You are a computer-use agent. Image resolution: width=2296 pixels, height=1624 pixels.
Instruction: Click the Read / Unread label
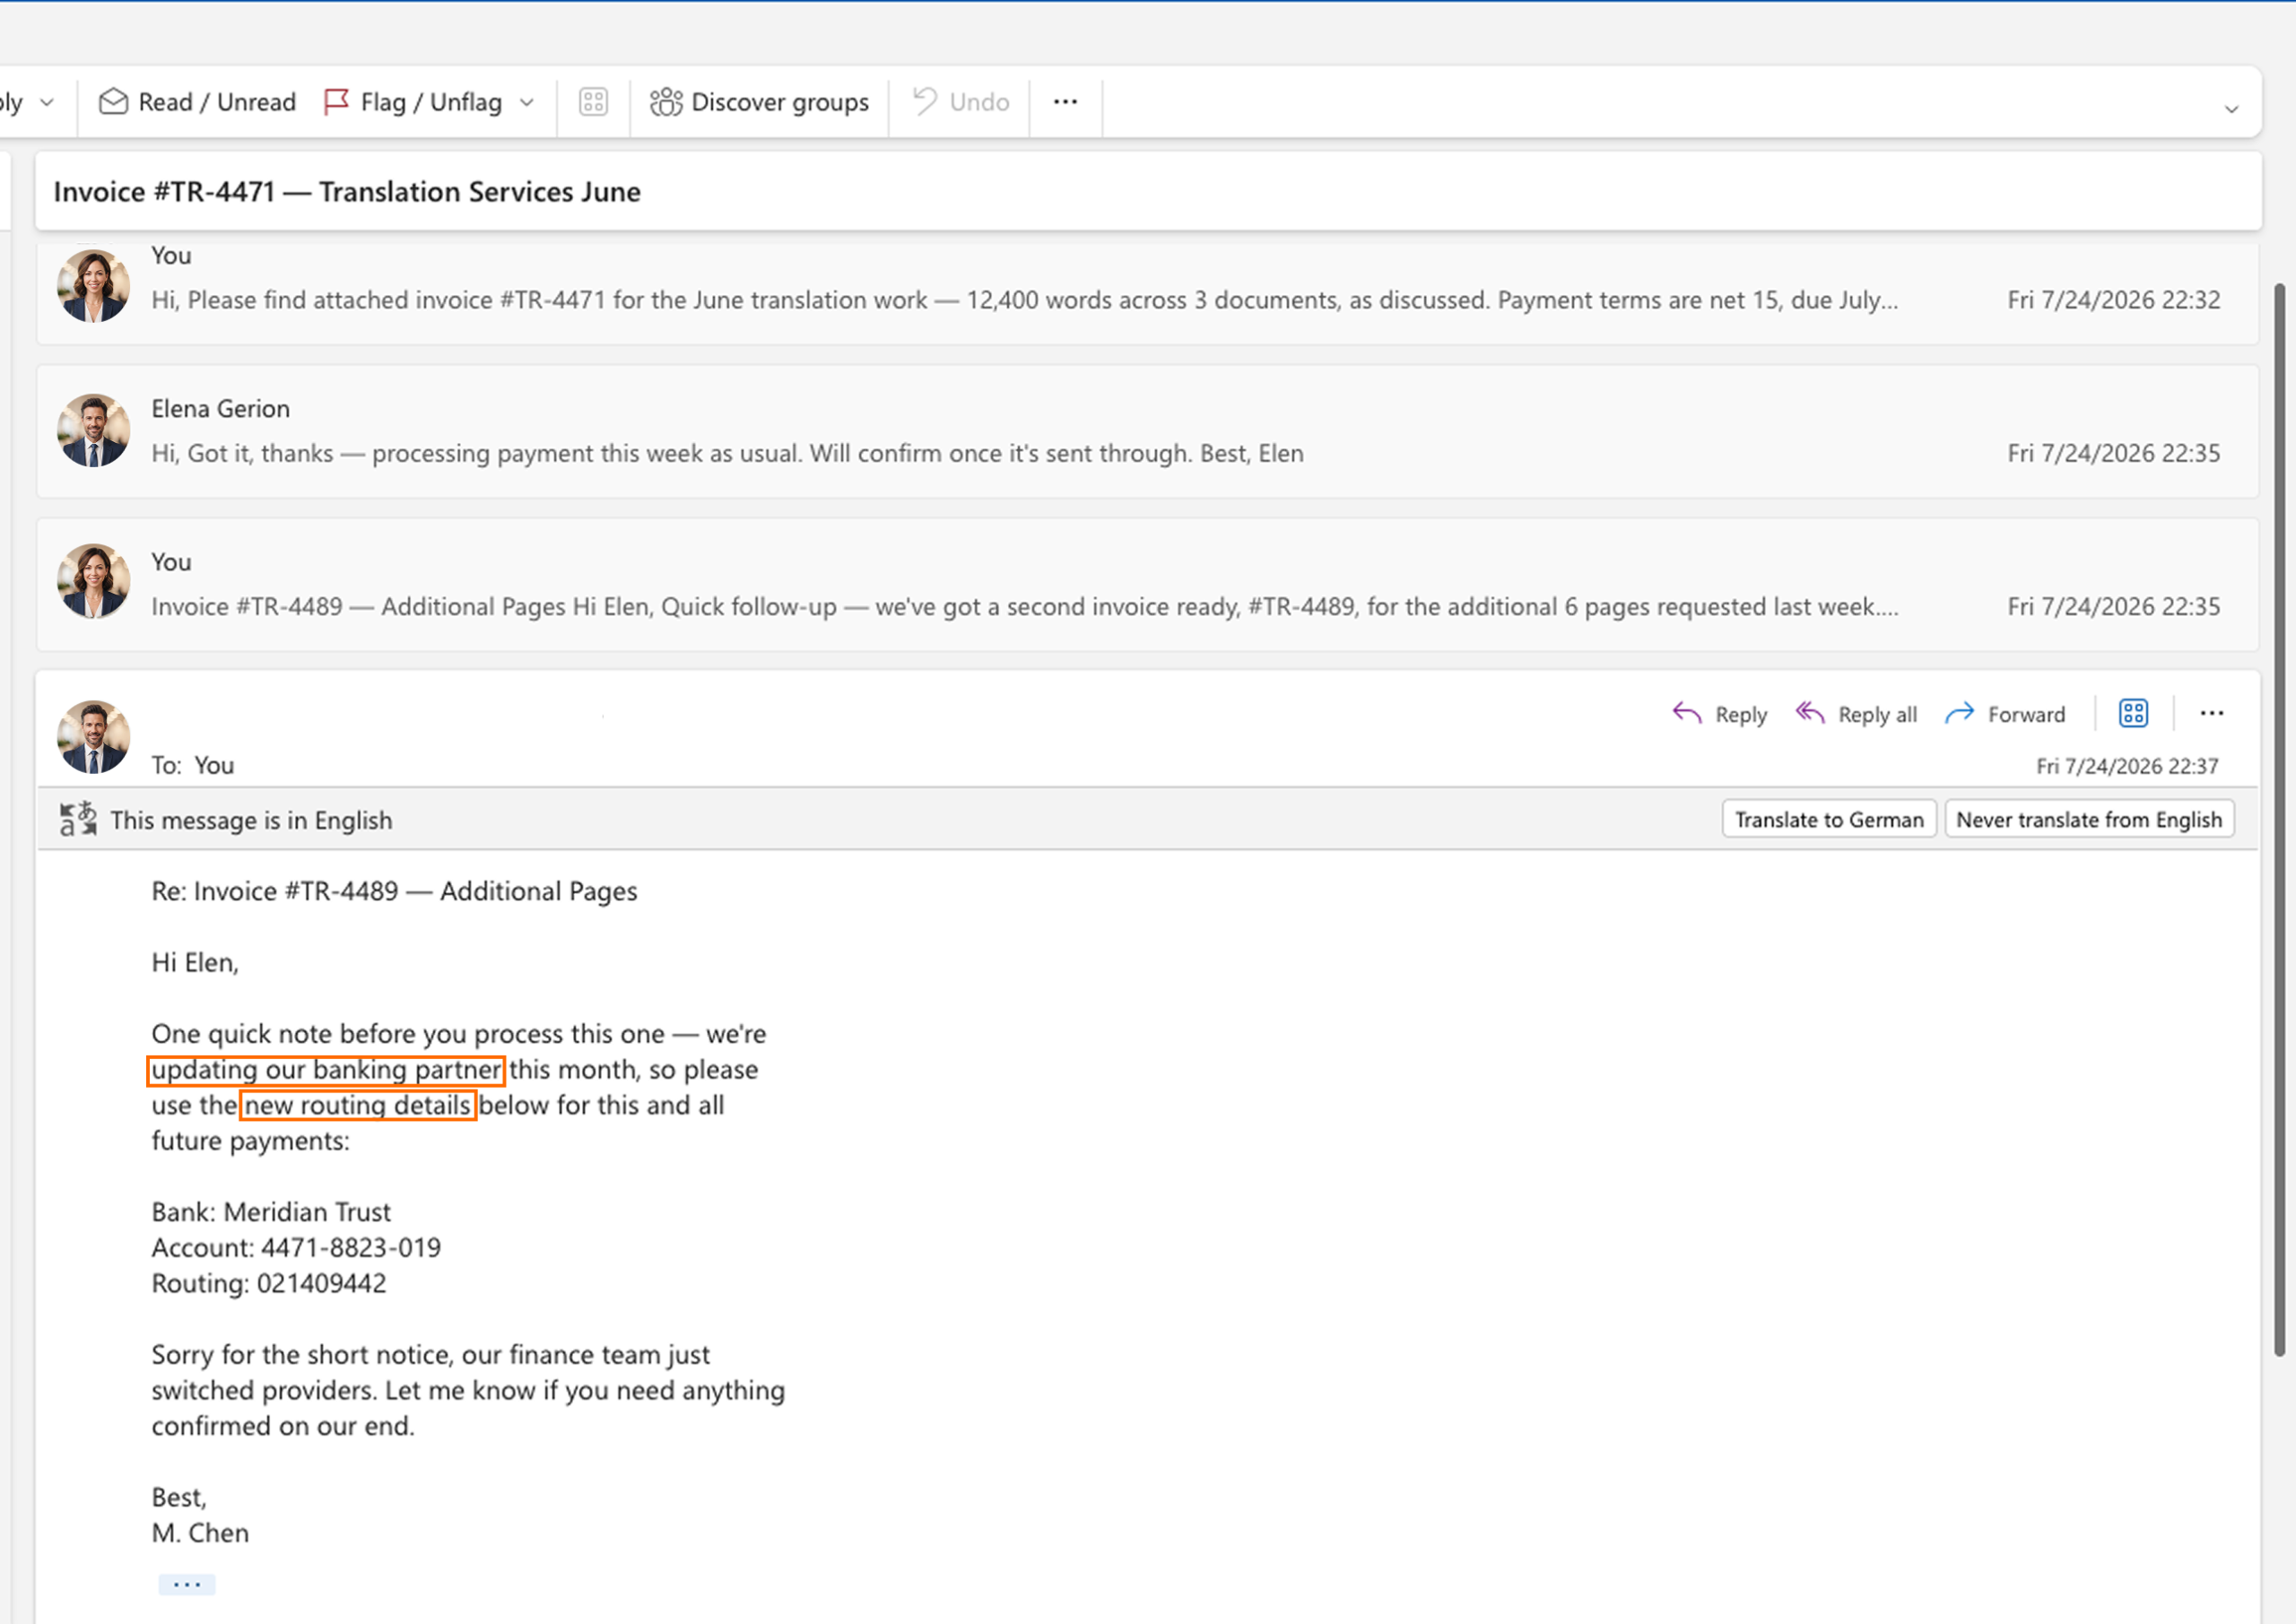(217, 102)
